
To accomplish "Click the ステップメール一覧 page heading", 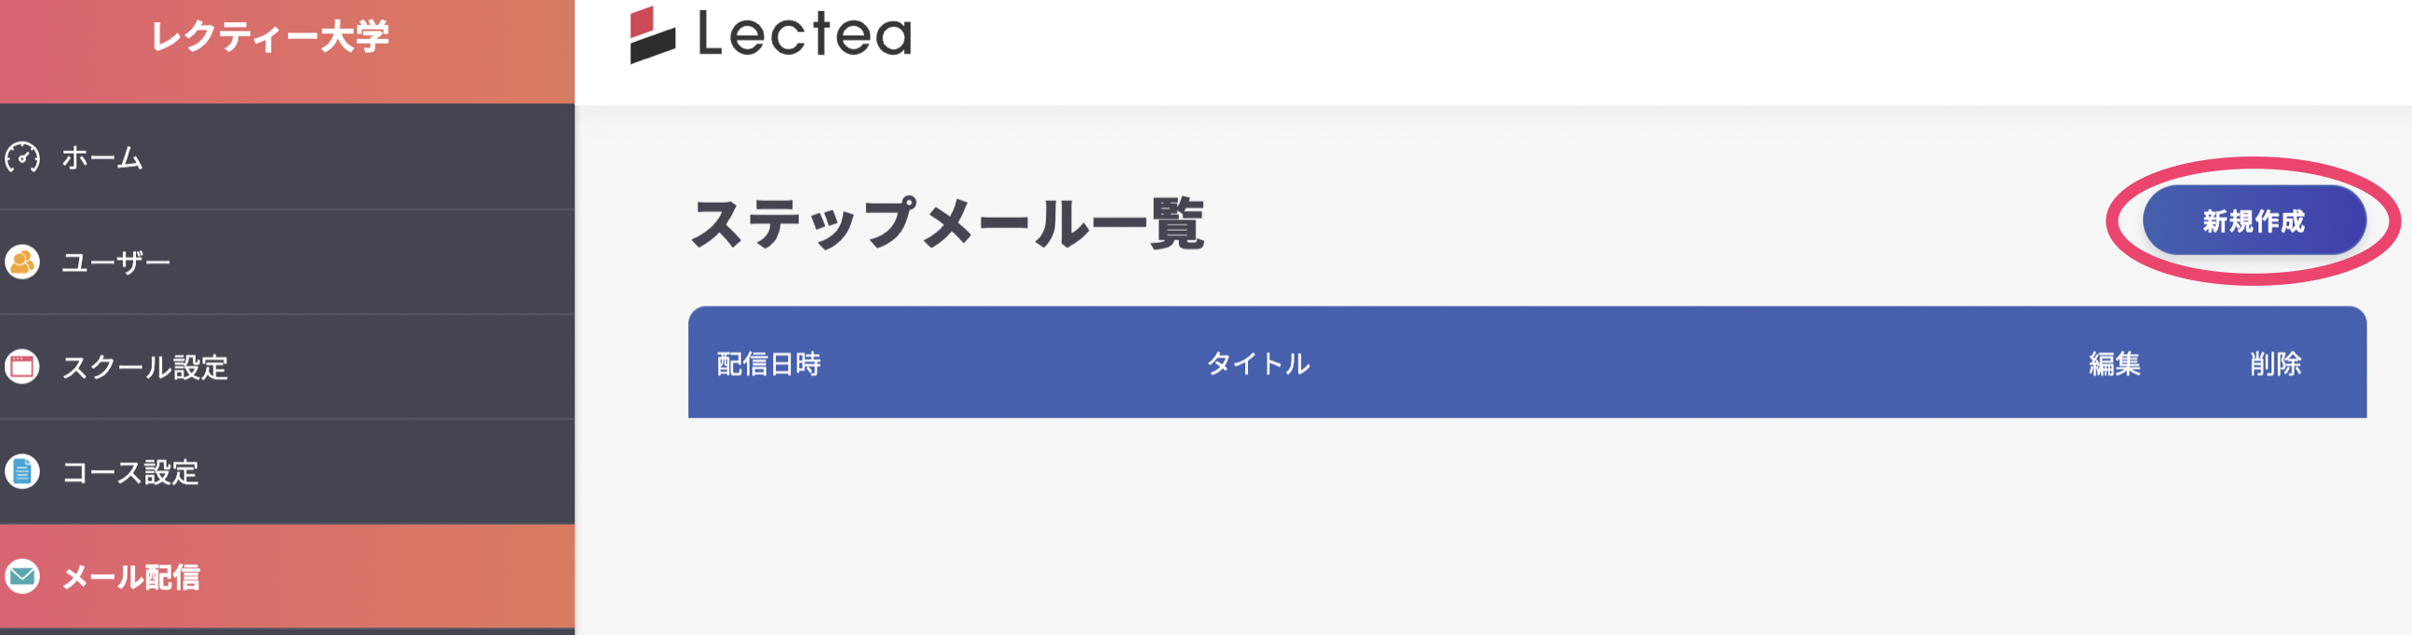I will [948, 223].
